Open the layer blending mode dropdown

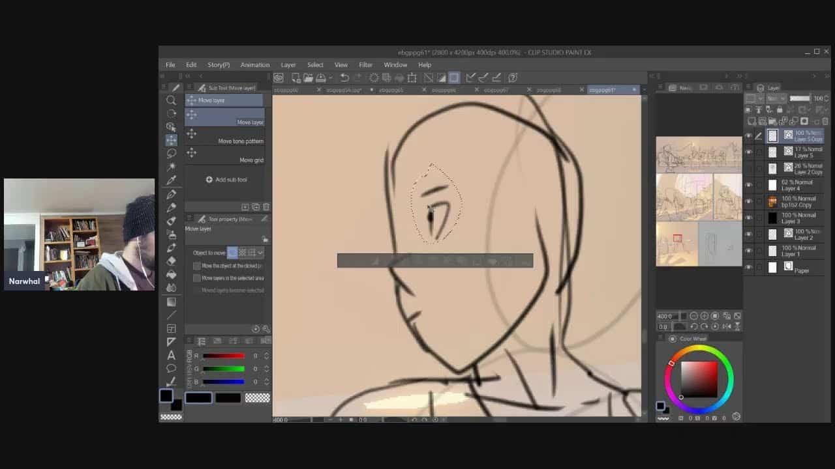[x=776, y=98]
